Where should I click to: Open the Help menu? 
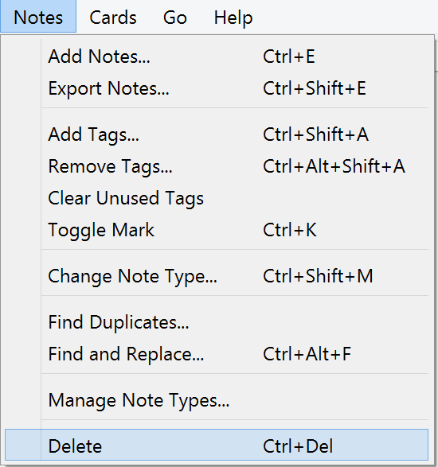click(233, 18)
